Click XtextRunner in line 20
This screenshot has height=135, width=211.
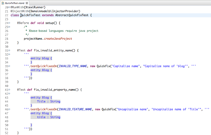point(35,7)
